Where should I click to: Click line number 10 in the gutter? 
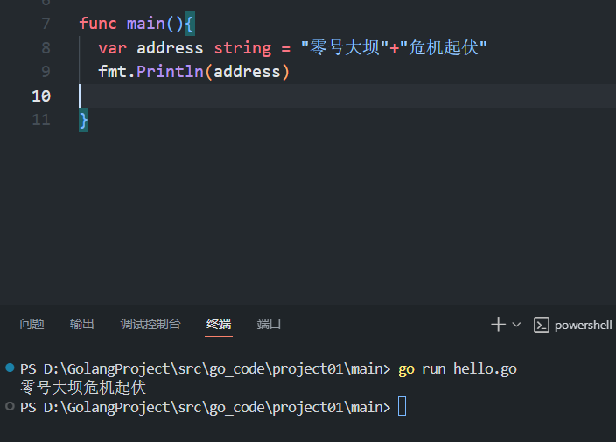pyautogui.click(x=41, y=95)
